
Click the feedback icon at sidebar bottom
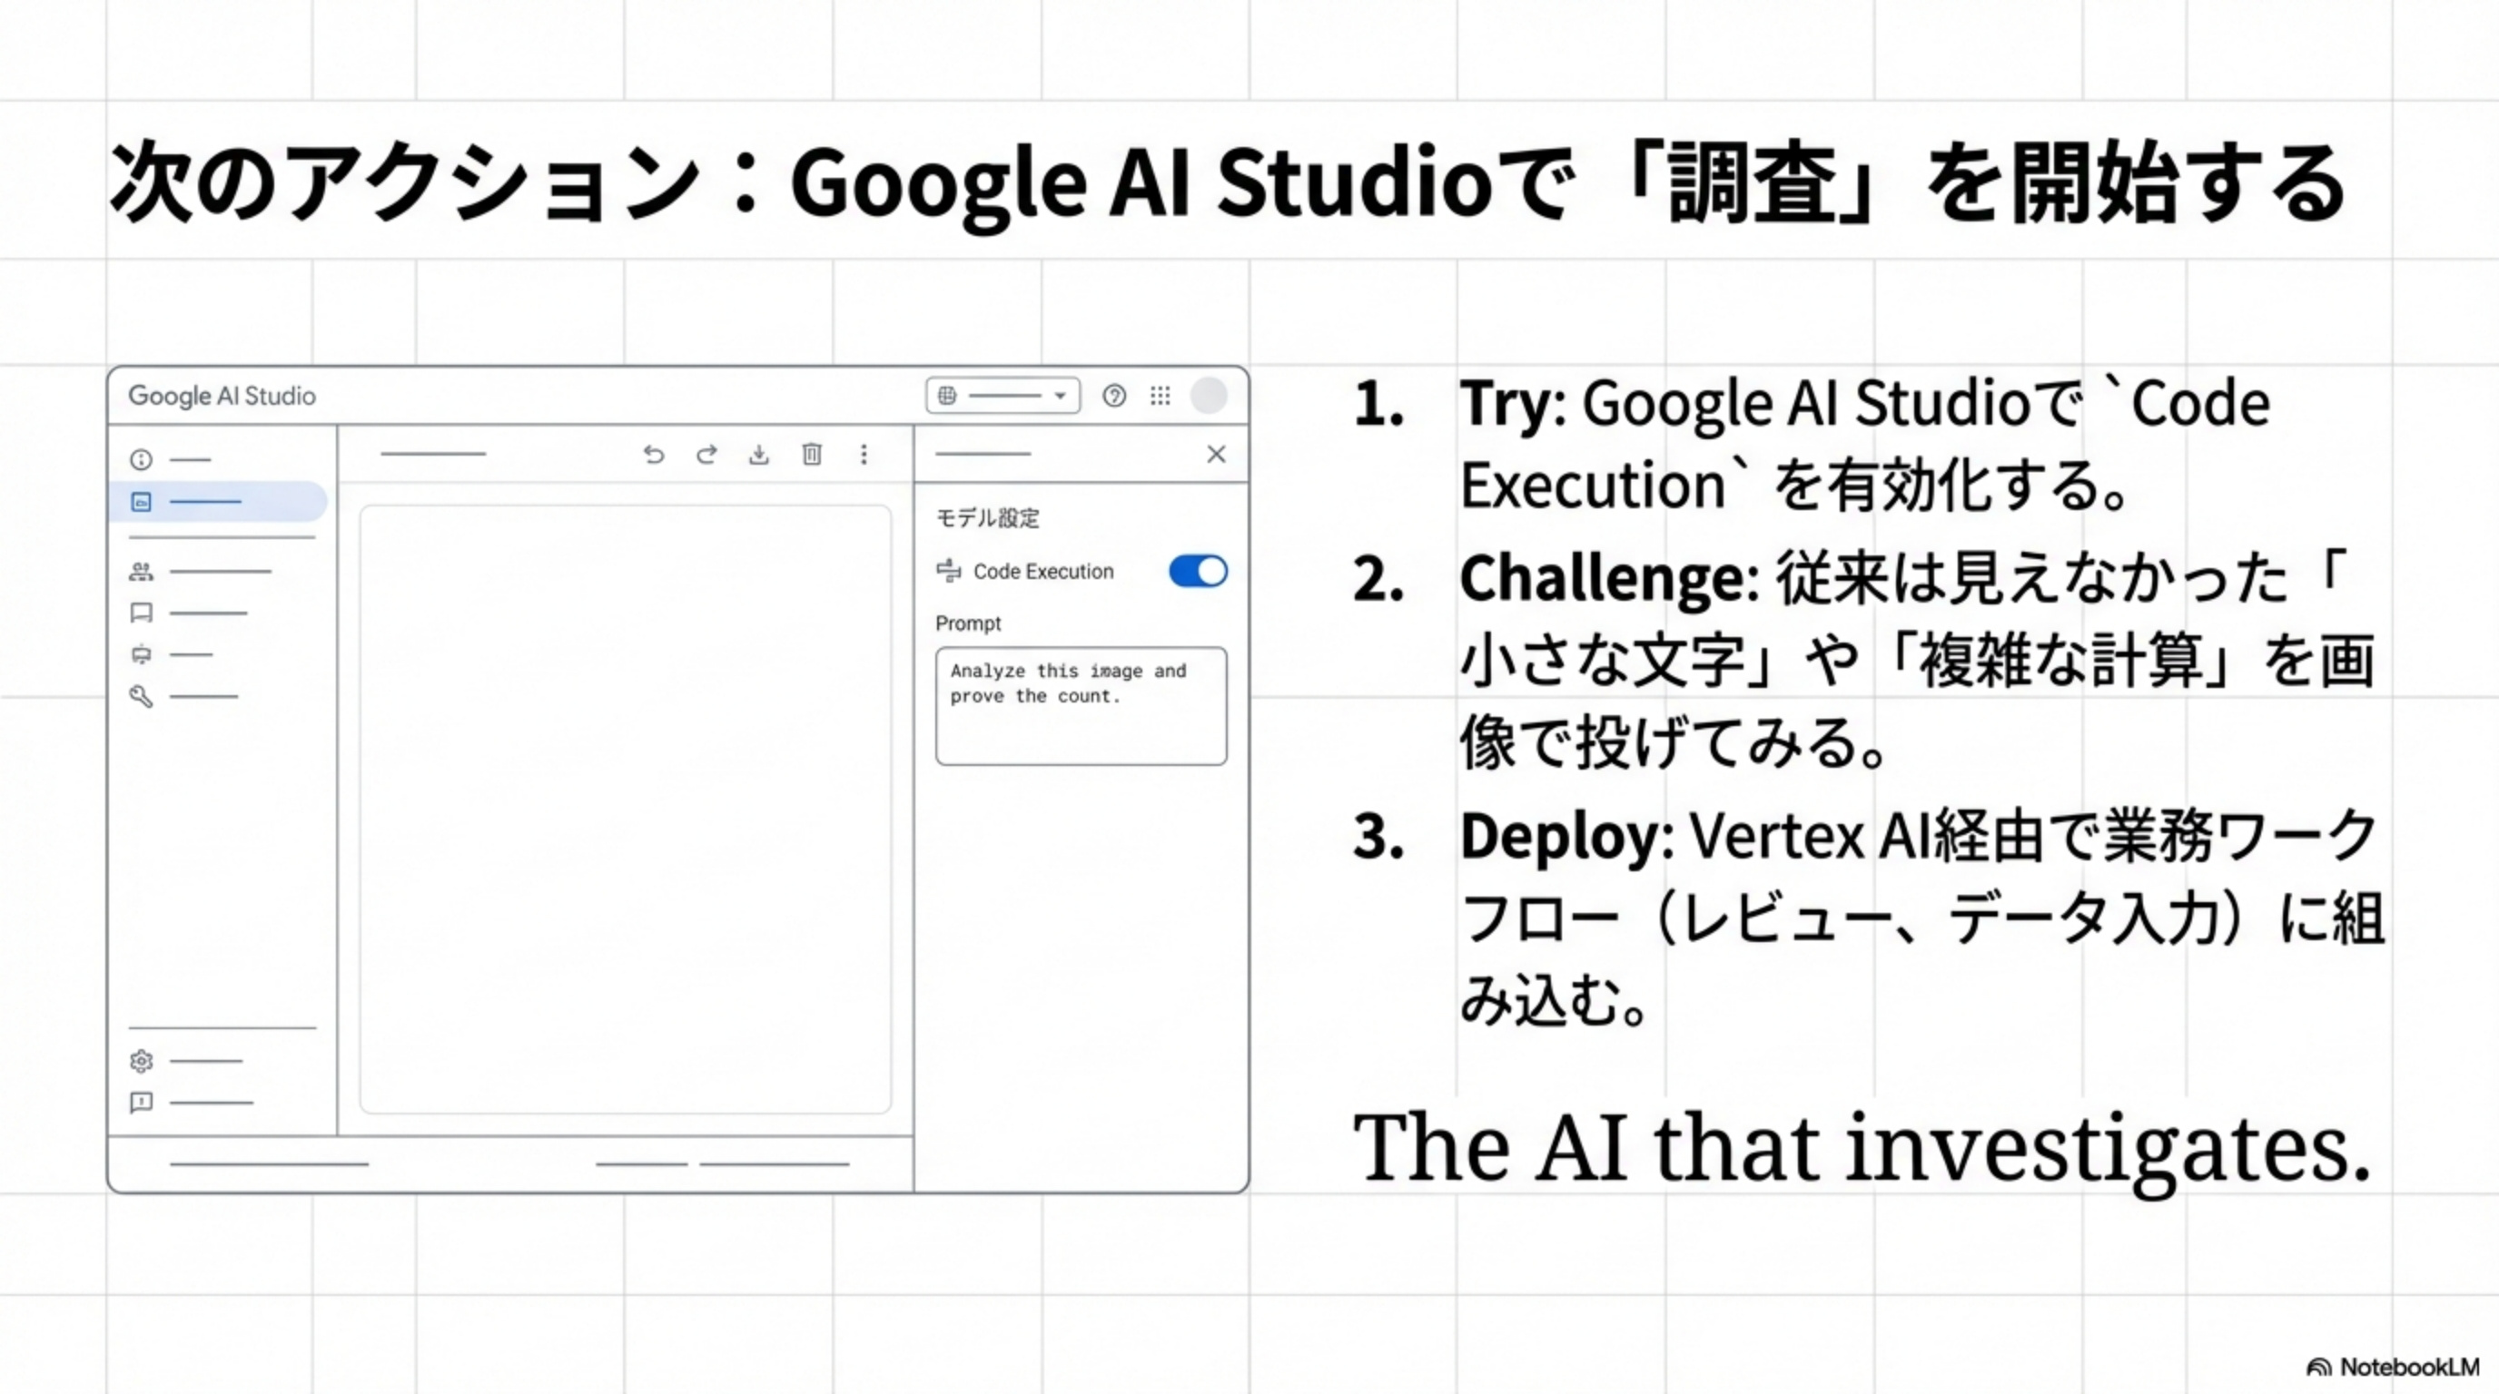(142, 1102)
